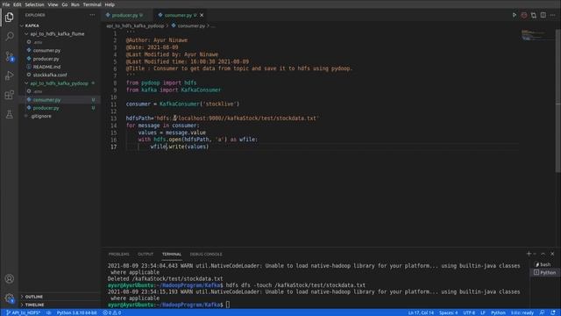Open the Run menu
This screenshot has width=561, height=316.
pos(75,4)
